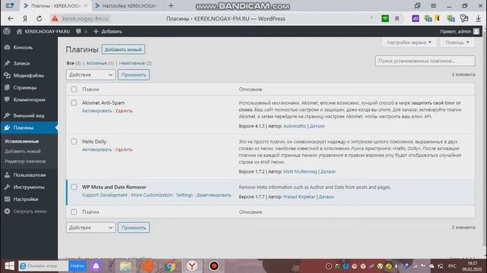Image resolution: width=487 pixels, height=273 pixels.
Task: Click the taskbar search box
Action: (x=43, y=266)
